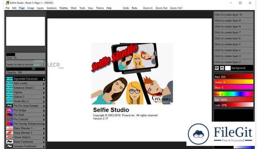This screenshot has width=258, height=149.
Task: Open the Page menu
Action: click(x=22, y=8)
